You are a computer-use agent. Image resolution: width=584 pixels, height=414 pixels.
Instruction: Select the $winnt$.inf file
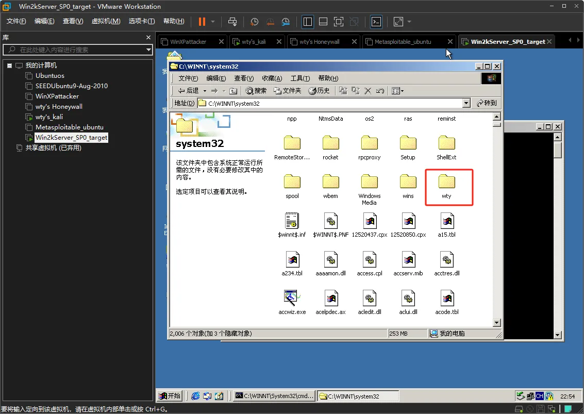pyautogui.click(x=292, y=225)
